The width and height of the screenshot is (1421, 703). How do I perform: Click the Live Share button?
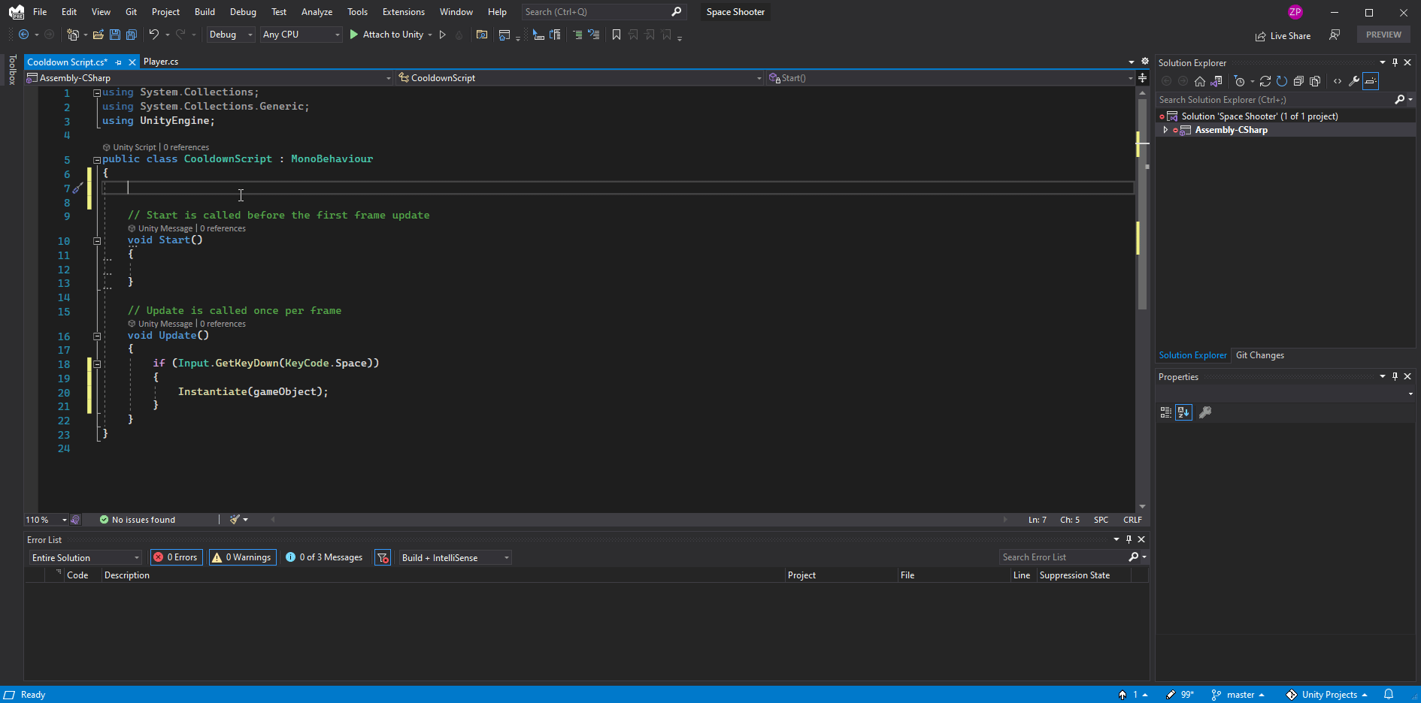(1283, 35)
